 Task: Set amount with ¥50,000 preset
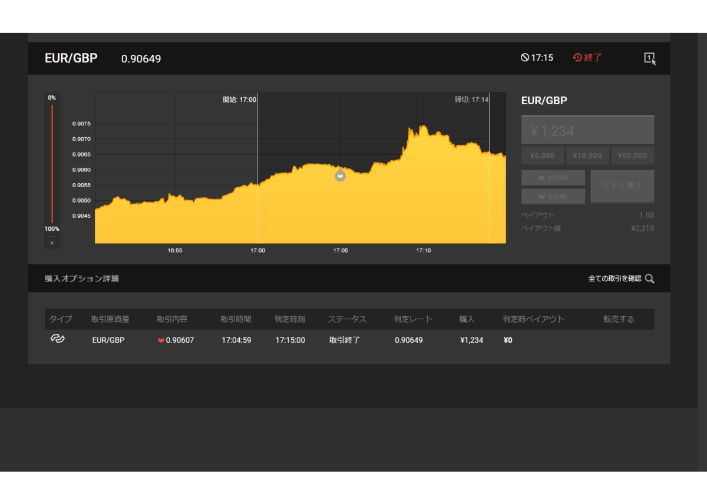(633, 155)
